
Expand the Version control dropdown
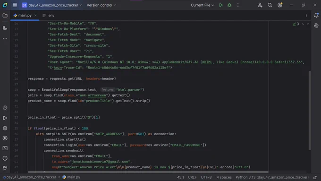(101, 5)
